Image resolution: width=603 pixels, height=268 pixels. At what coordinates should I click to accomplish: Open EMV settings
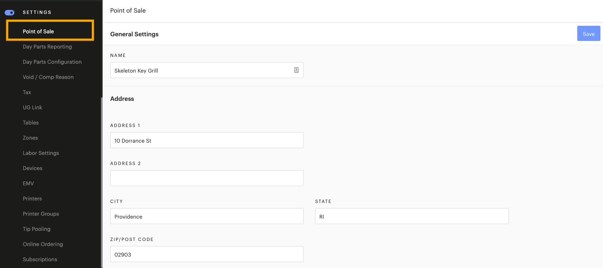click(x=28, y=184)
